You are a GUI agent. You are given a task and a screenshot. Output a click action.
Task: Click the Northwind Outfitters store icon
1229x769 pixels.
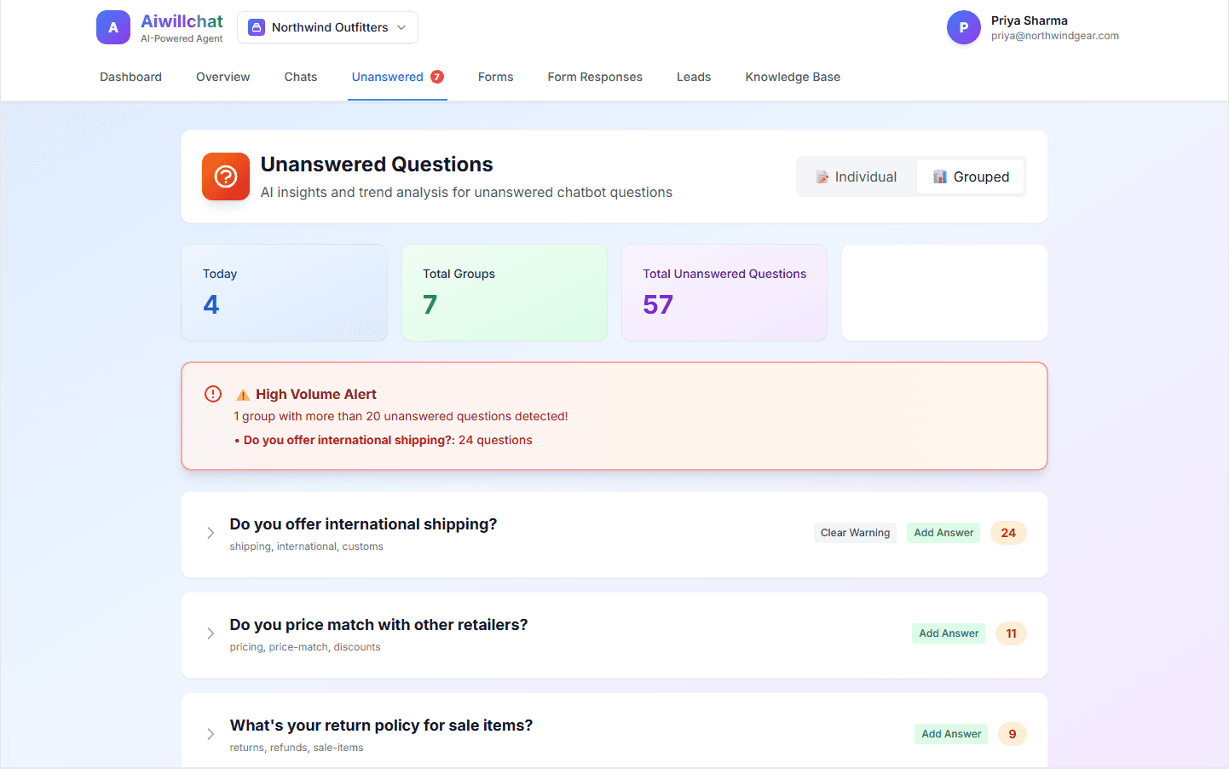tap(257, 27)
